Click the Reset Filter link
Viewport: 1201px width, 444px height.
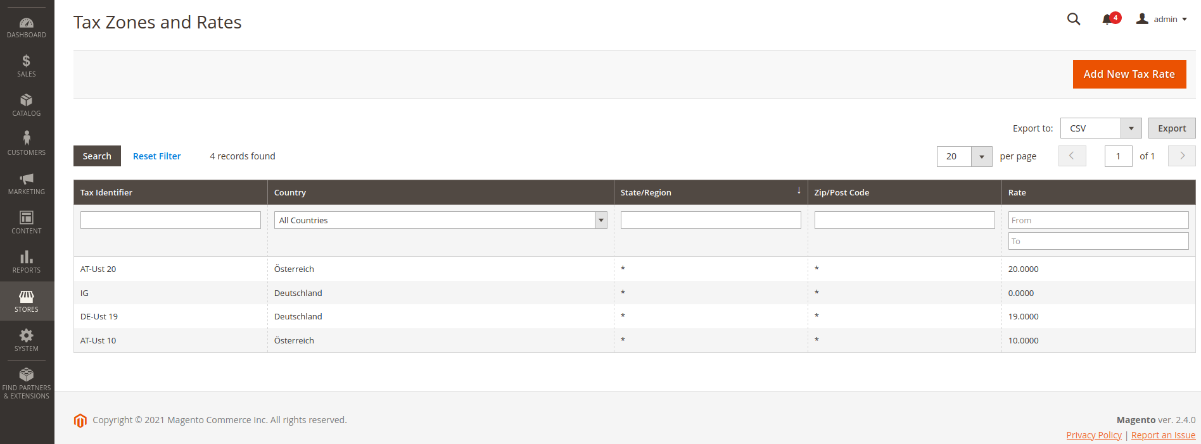click(x=156, y=156)
